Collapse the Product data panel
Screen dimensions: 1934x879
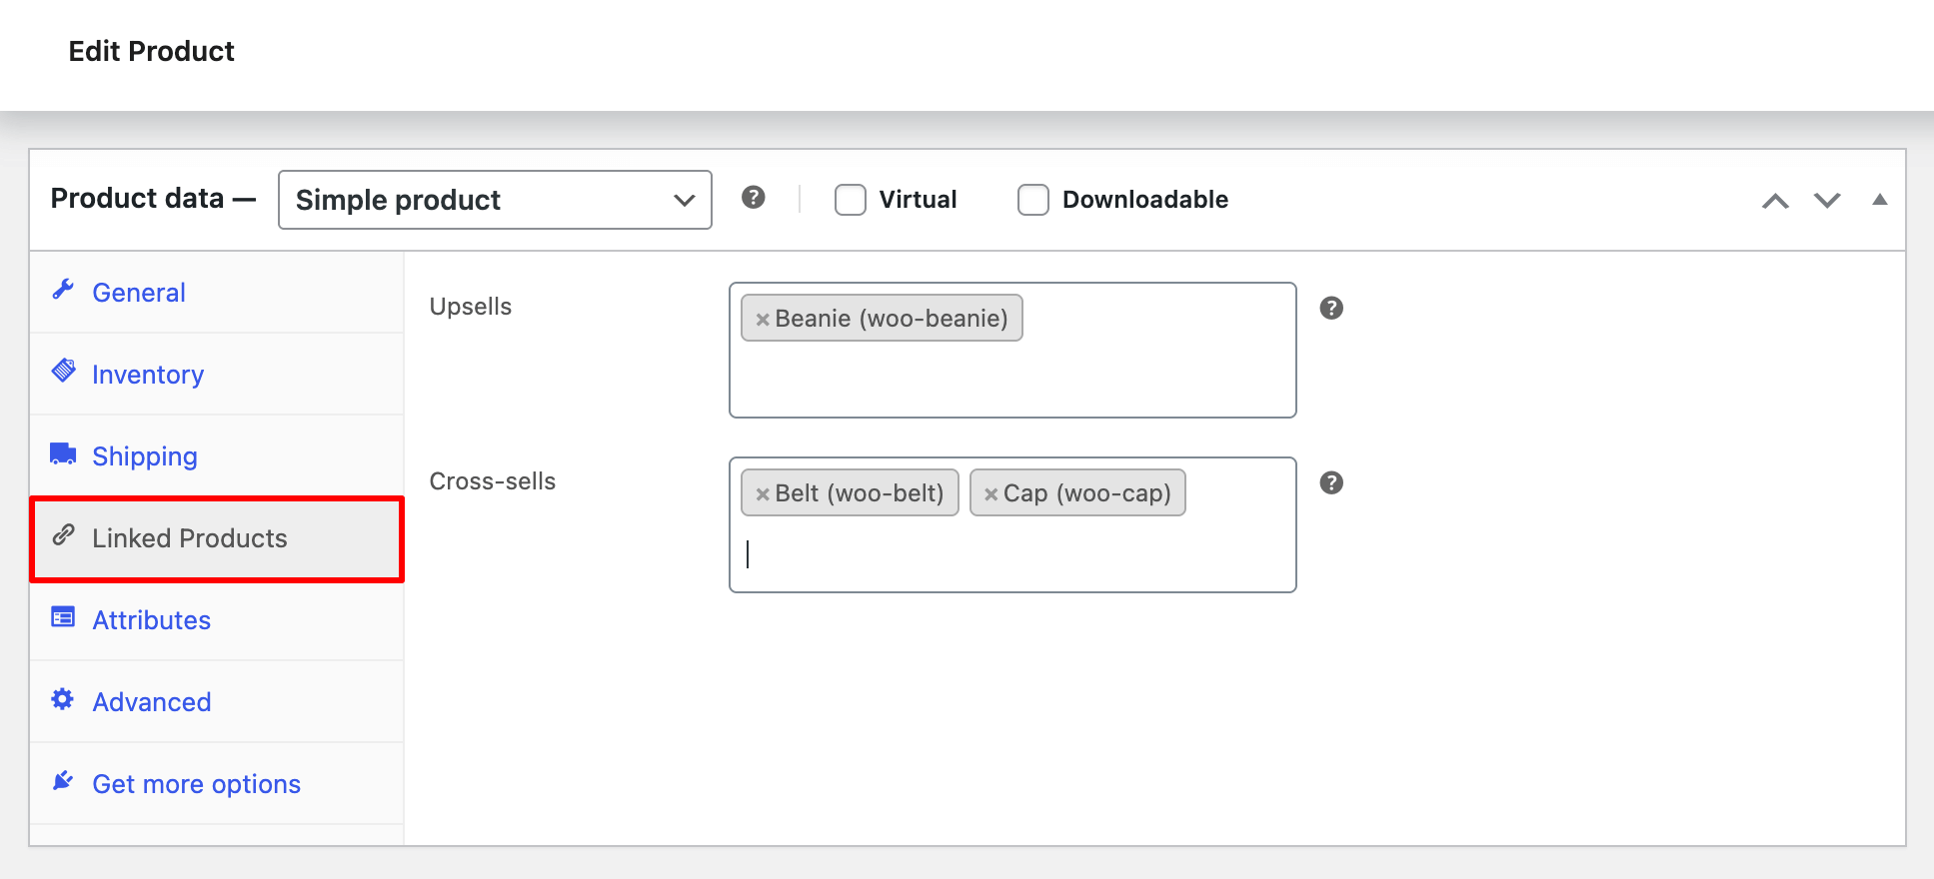(1880, 200)
